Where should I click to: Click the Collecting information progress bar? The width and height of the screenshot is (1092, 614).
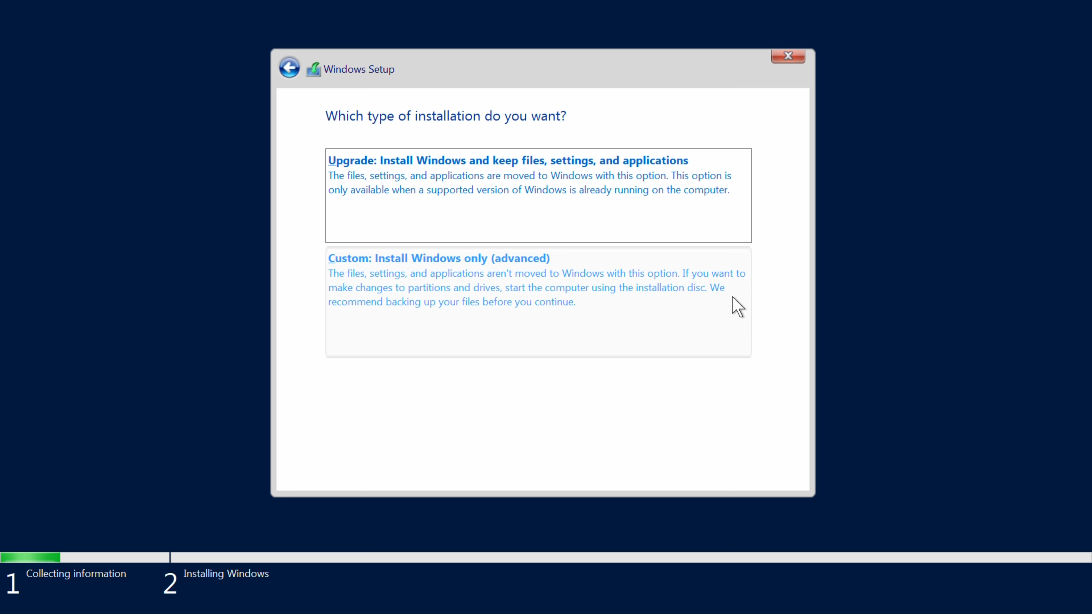click(x=85, y=557)
